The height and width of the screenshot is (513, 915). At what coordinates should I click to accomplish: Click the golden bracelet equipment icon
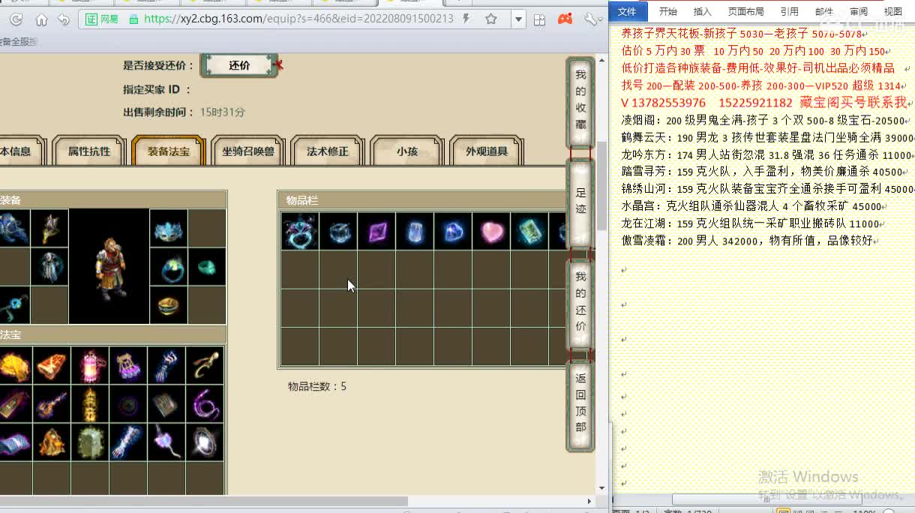(x=169, y=305)
